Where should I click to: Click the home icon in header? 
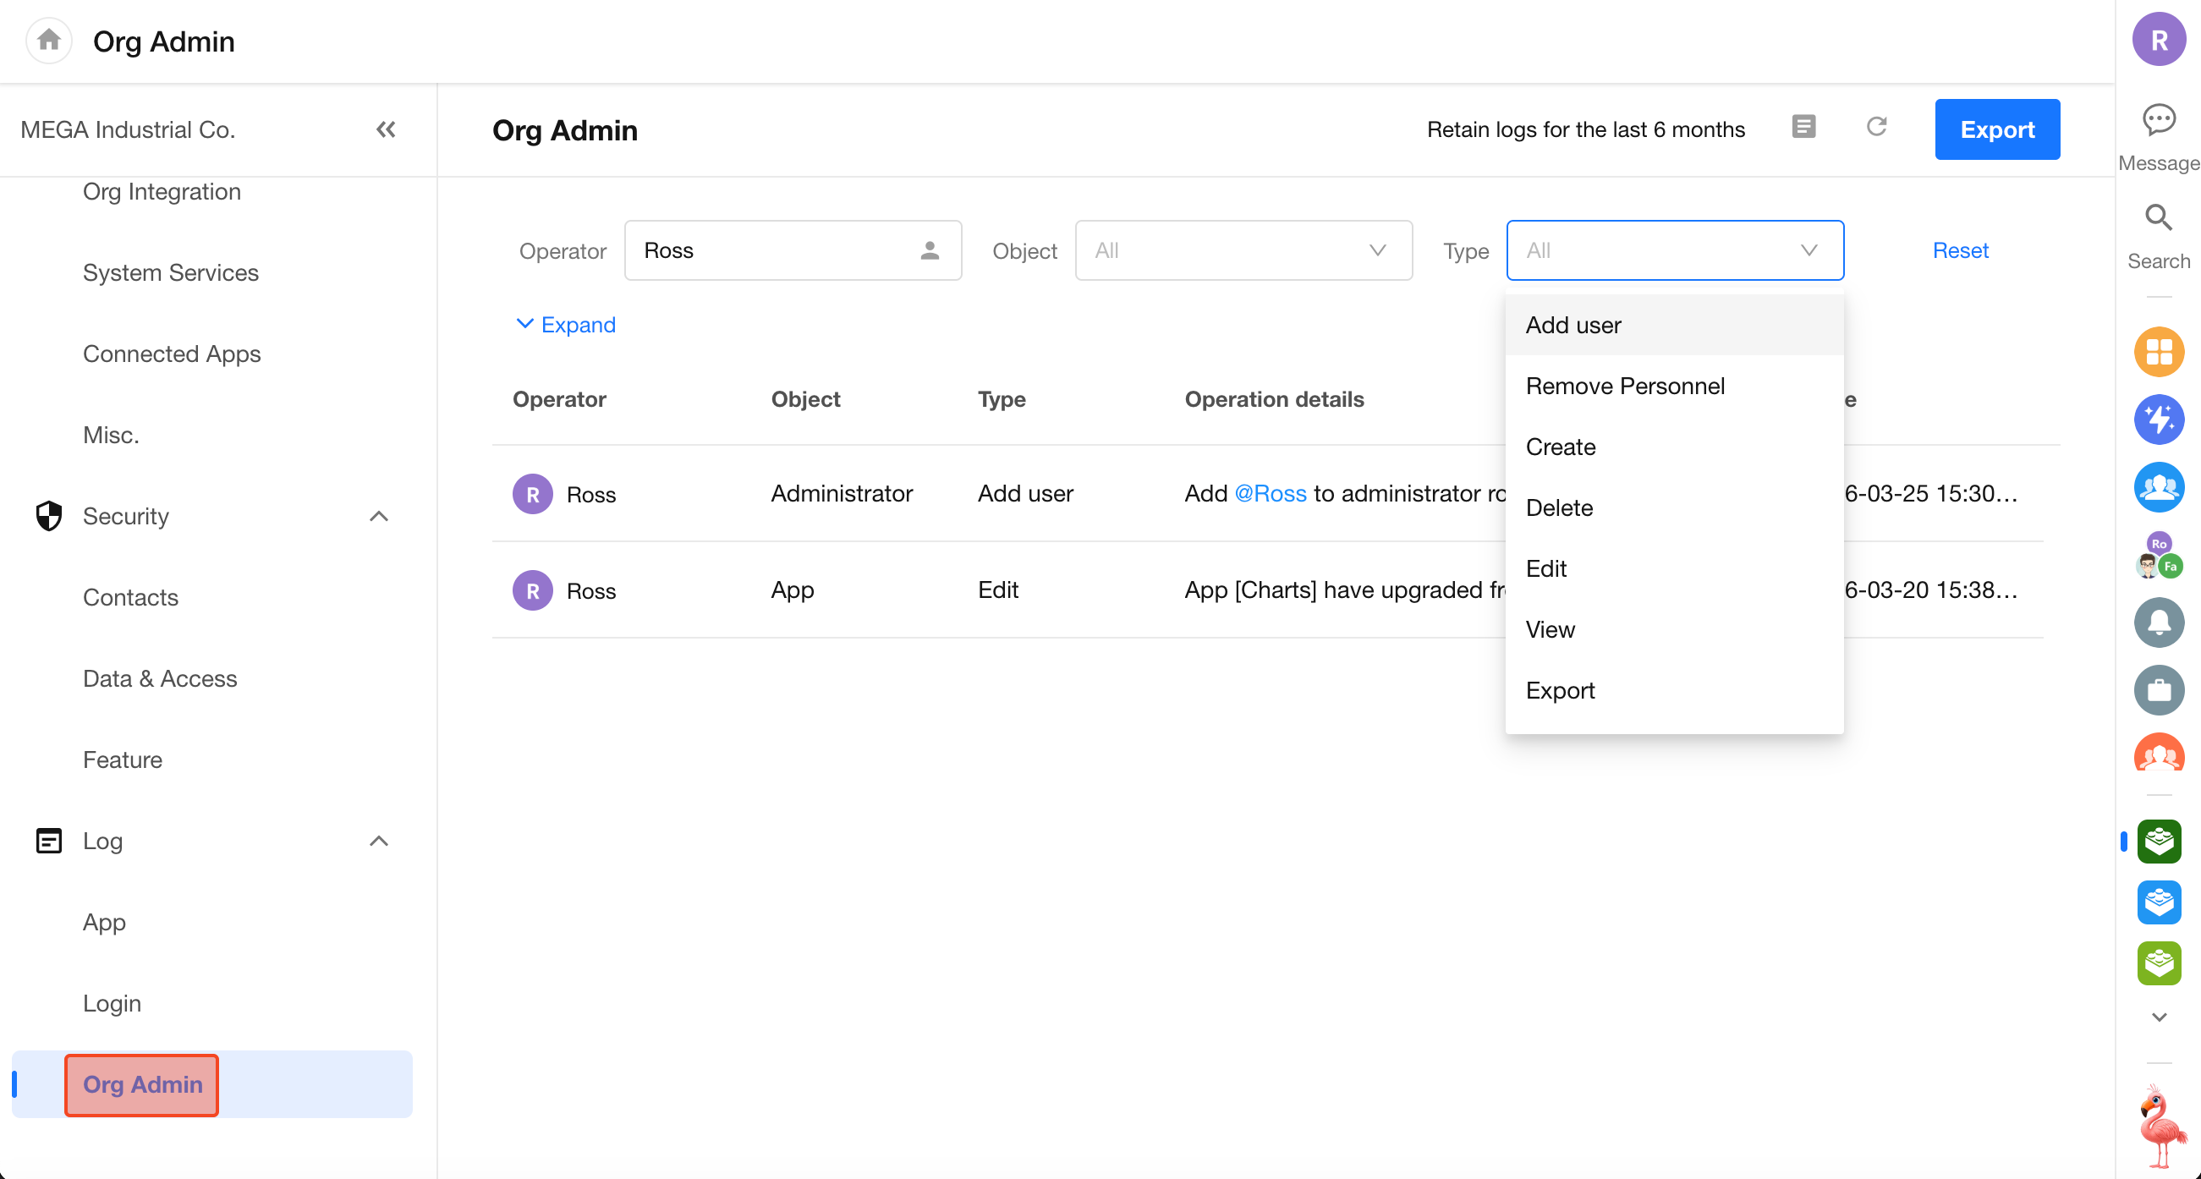pyautogui.click(x=49, y=40)
